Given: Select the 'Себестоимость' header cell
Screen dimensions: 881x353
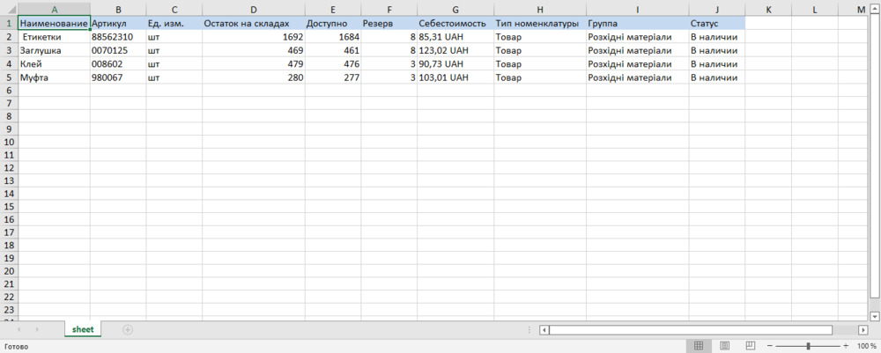Looking at the screenshot, I should [455, 23].
